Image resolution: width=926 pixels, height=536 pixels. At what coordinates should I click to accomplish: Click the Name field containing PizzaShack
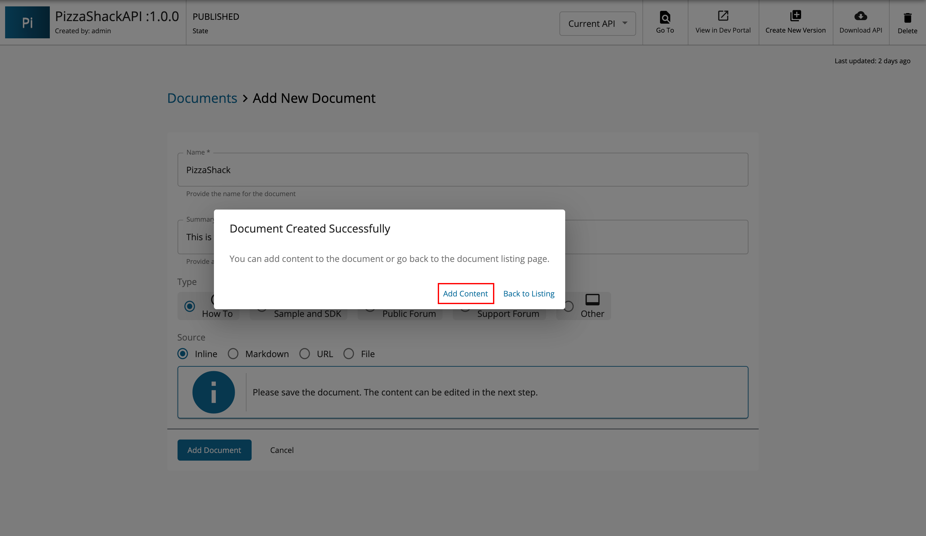[x=462, y=170]
